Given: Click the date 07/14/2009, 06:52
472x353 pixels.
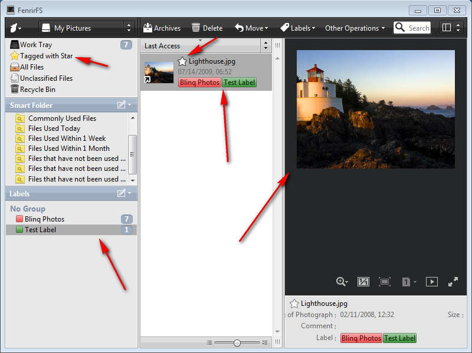Looking at the screenshot, I should click(x=205, y=72).
